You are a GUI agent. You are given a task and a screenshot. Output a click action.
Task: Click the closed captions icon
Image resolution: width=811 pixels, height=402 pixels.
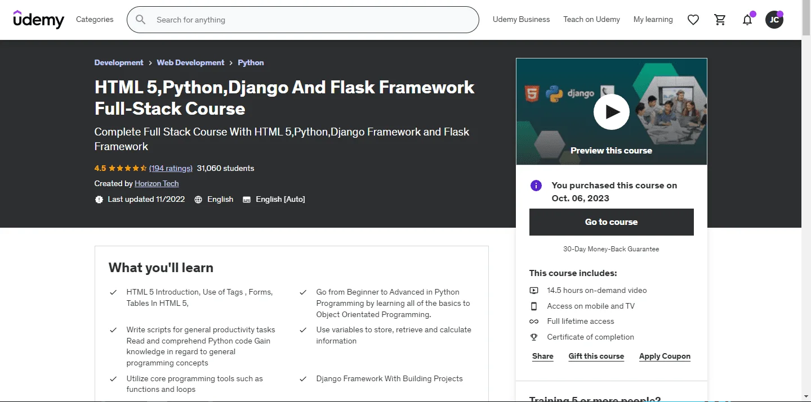tap(247, 200)
